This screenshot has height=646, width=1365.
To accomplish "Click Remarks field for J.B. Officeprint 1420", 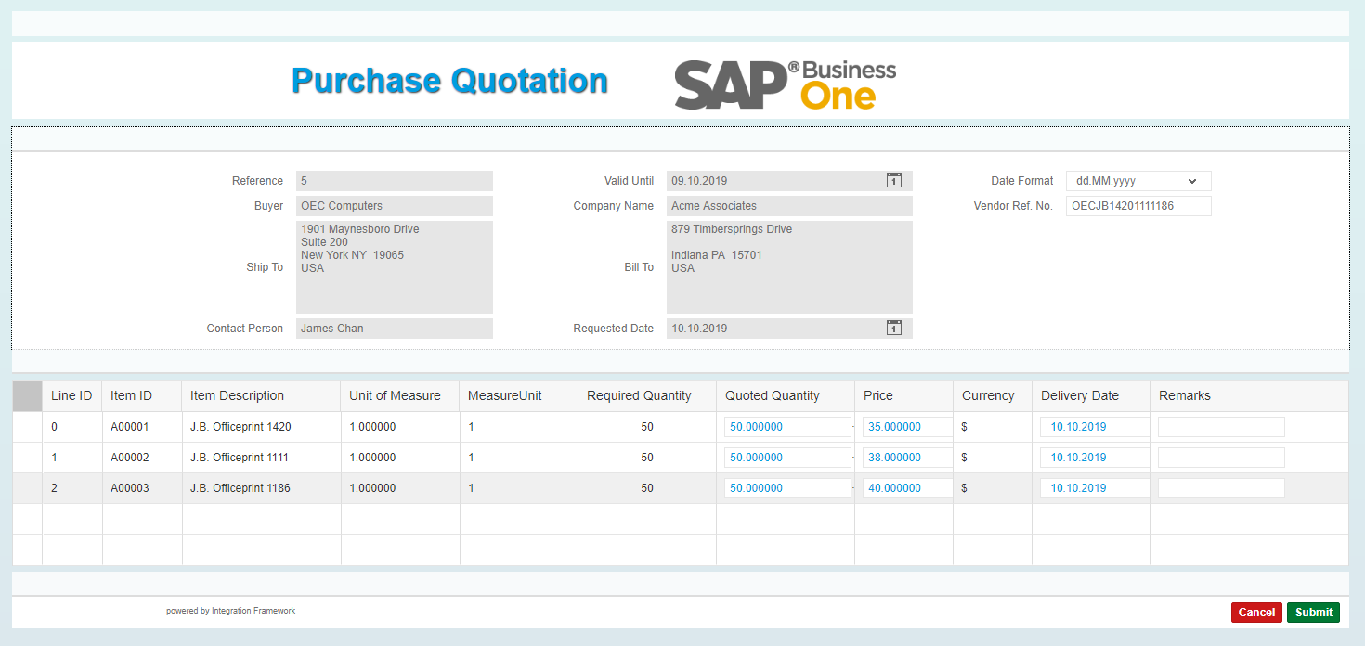I will point(1220,427).
